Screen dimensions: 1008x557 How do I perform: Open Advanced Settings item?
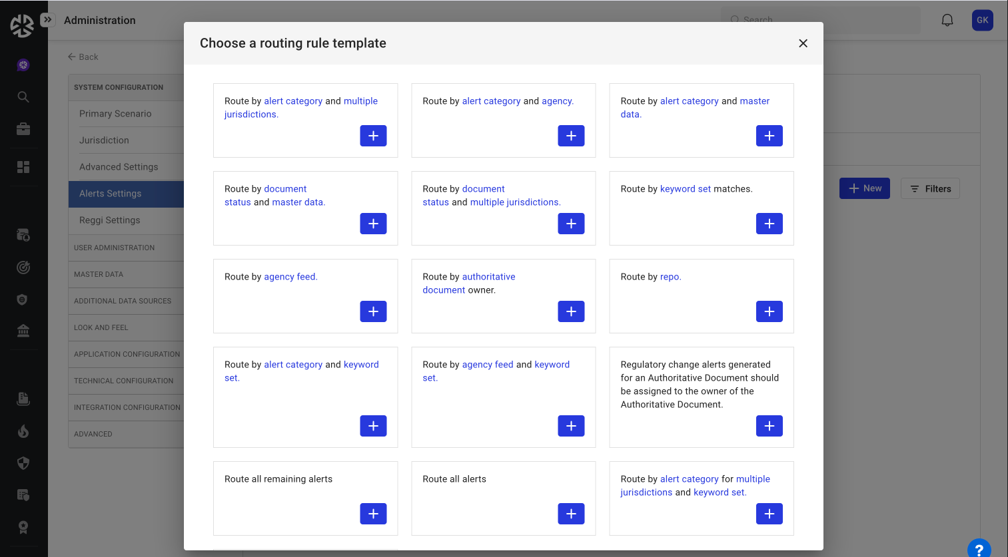point(126,167)
